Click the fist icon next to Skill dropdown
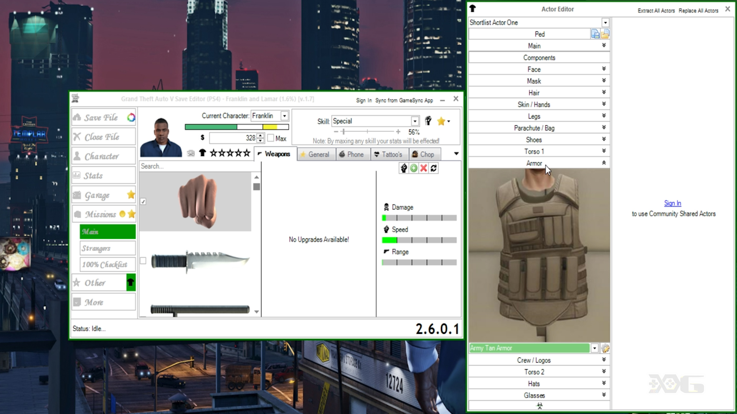The image size is (737, 414). (428, 121)
